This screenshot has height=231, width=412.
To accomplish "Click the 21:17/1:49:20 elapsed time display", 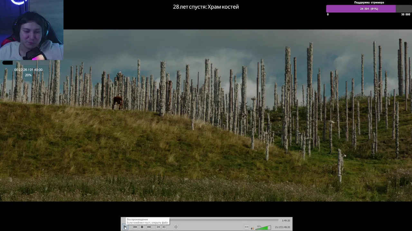I will [282, 227].
